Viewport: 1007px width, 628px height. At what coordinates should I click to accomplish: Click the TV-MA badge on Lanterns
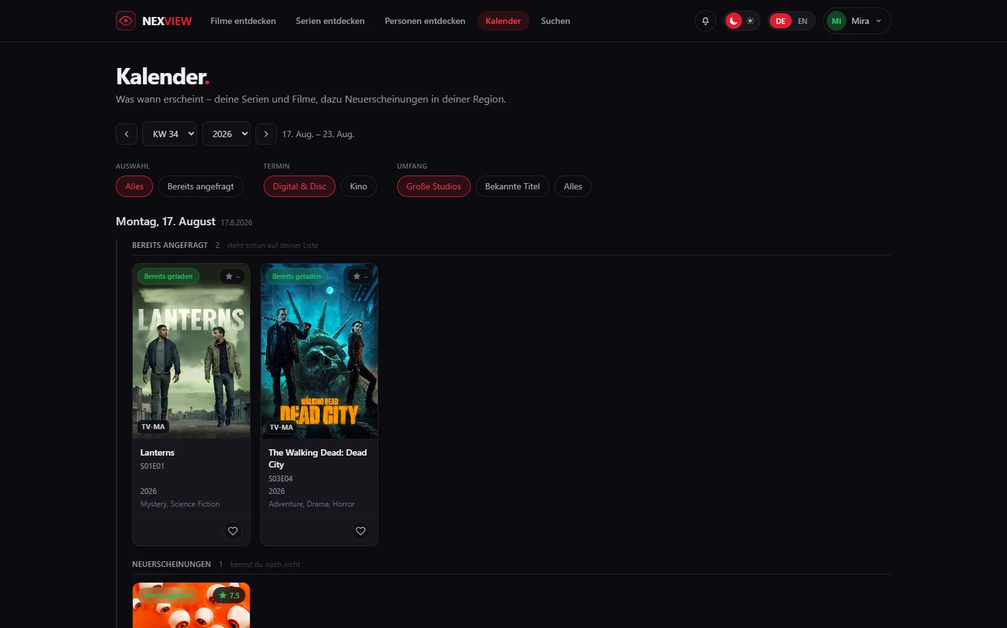pyautogui.click(x=153, y=427)
